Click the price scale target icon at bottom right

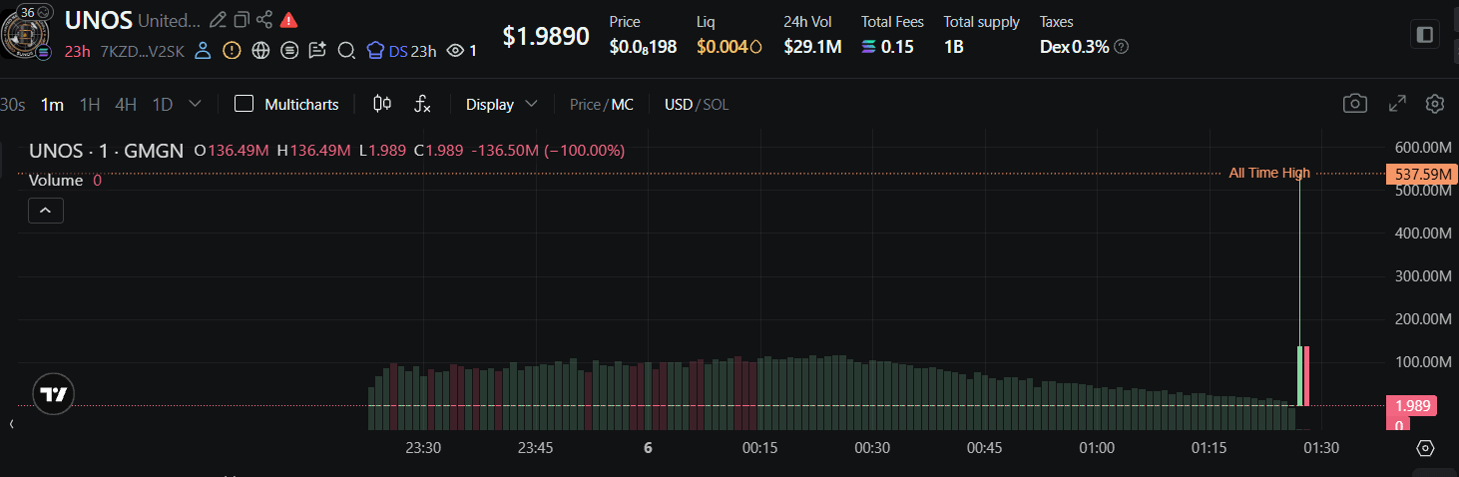tap(1425, 448)
